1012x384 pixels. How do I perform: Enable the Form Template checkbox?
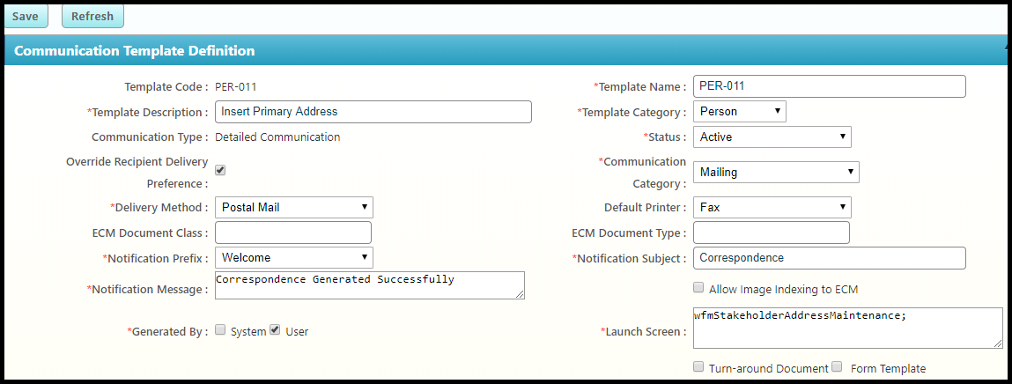point(838,367)
